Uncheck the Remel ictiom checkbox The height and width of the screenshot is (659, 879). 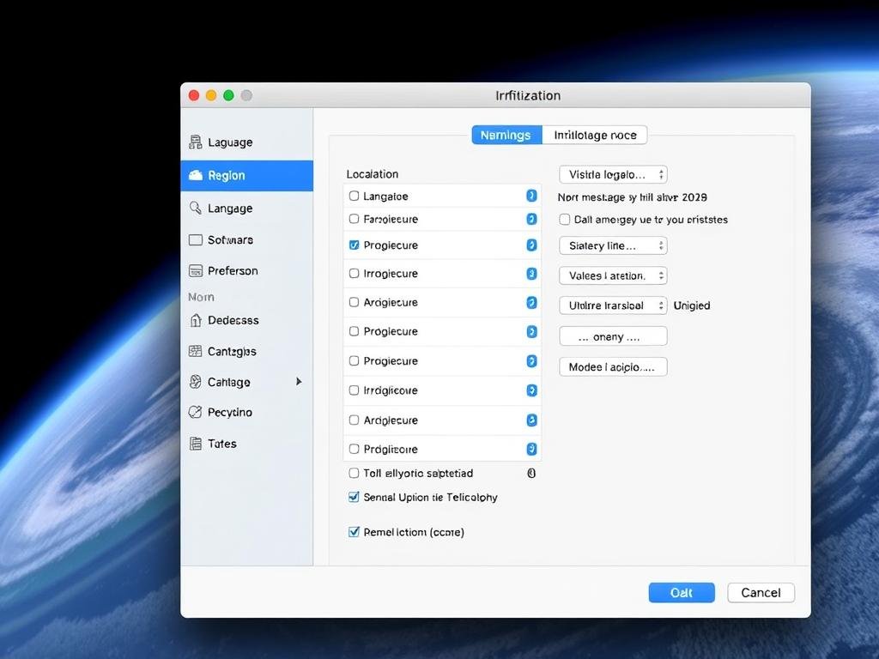pyautogui.click(x=354, y=532)
